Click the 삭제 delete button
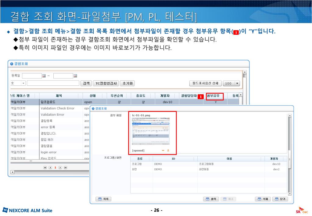The height and width of the screenshot is (216, 312). [263, 199]
